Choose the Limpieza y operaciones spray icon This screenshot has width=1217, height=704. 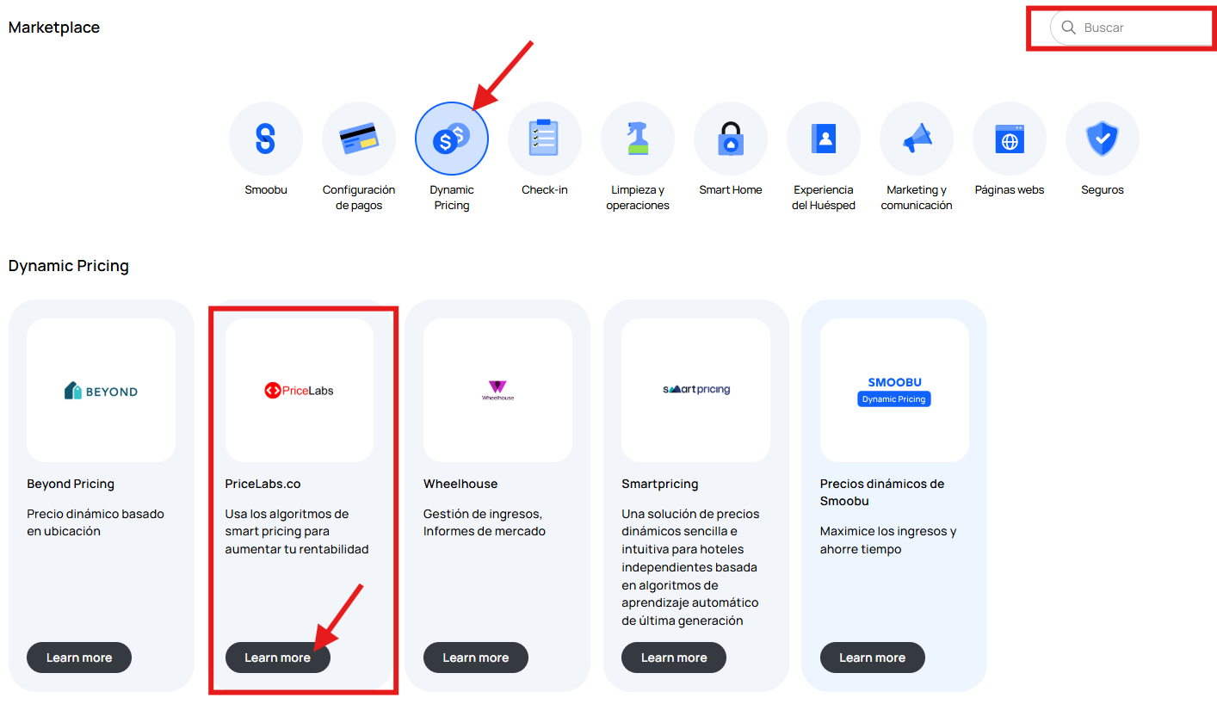[x=638, y=139]
